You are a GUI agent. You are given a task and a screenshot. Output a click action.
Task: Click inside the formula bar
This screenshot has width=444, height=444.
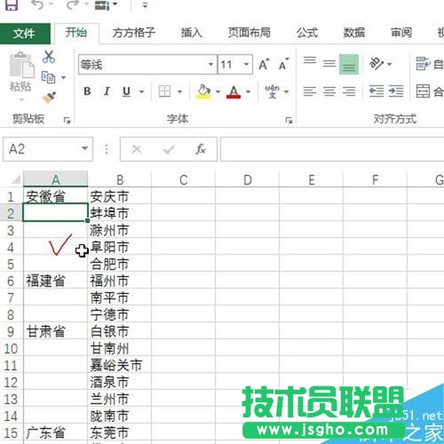tap(332, 149)
